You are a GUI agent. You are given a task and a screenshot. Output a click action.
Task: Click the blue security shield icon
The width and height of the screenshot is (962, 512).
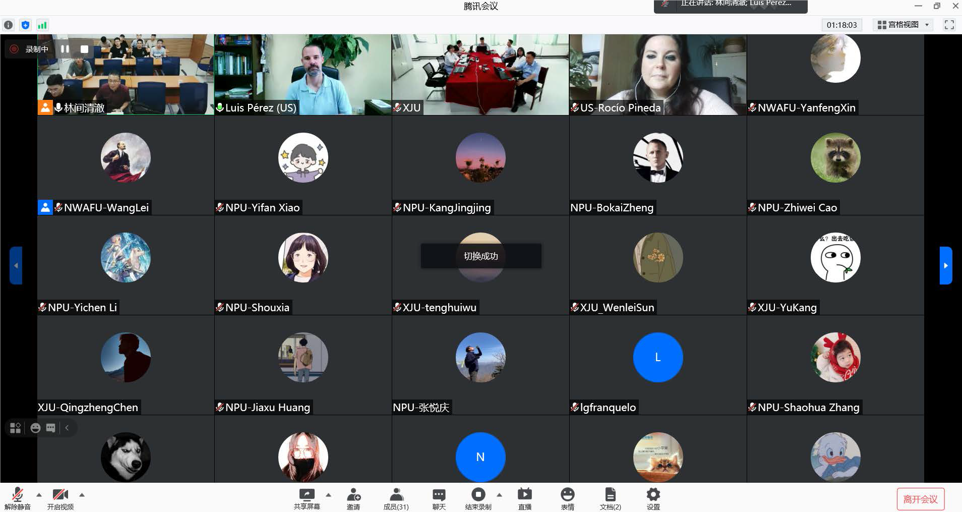coord(26,25)
